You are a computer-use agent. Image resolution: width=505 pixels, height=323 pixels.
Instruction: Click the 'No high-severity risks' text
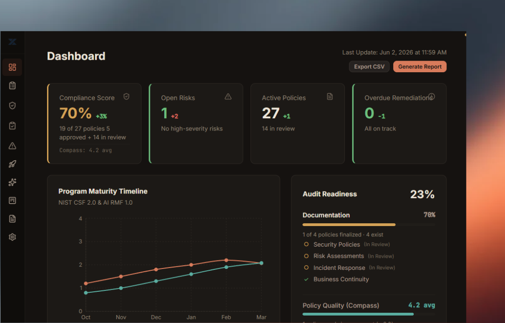click(x=192, y=129)
